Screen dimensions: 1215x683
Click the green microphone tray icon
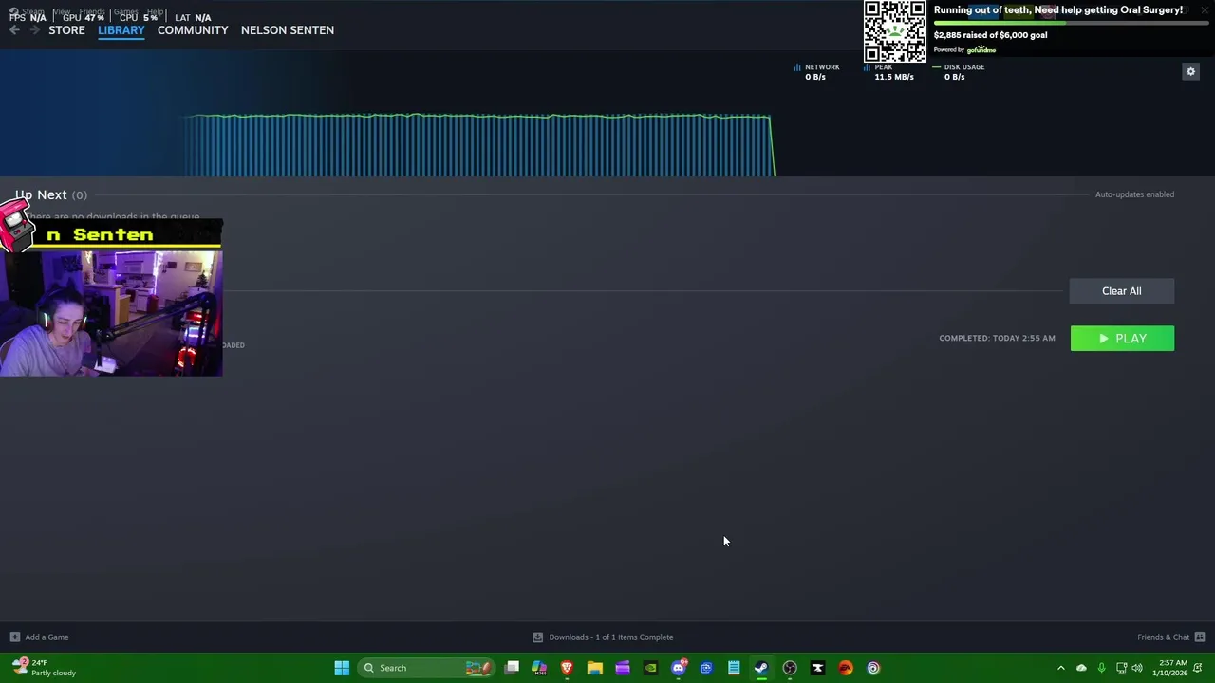point(1101,668)
